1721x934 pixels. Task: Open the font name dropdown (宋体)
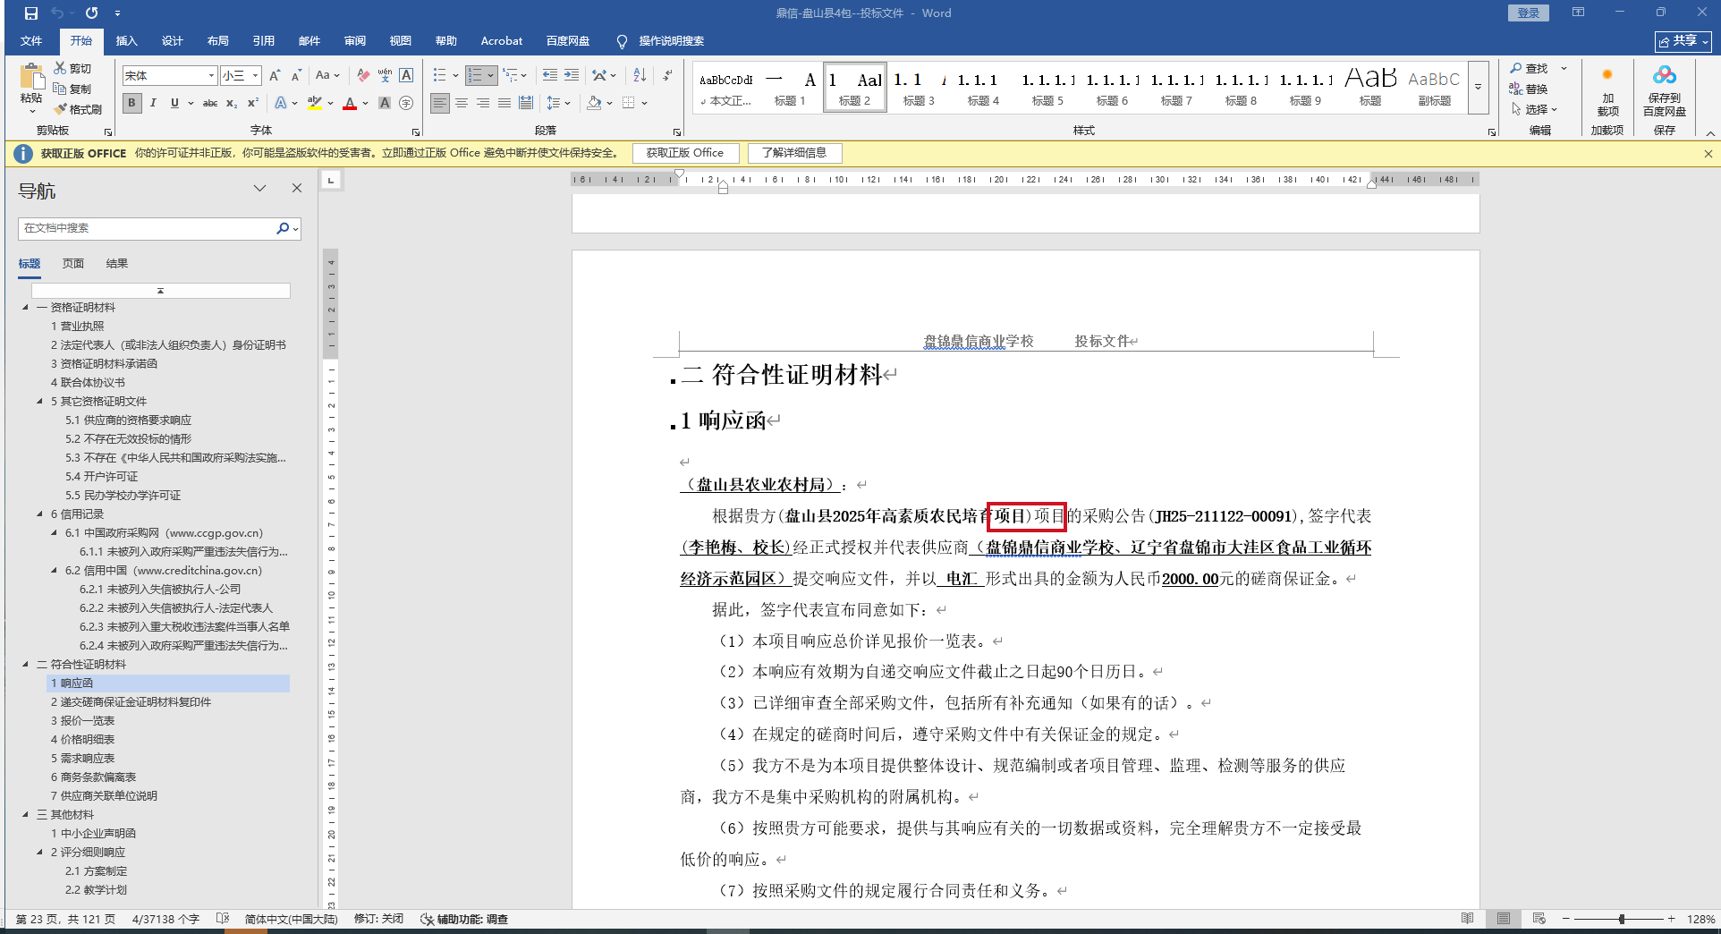point(211,76)
